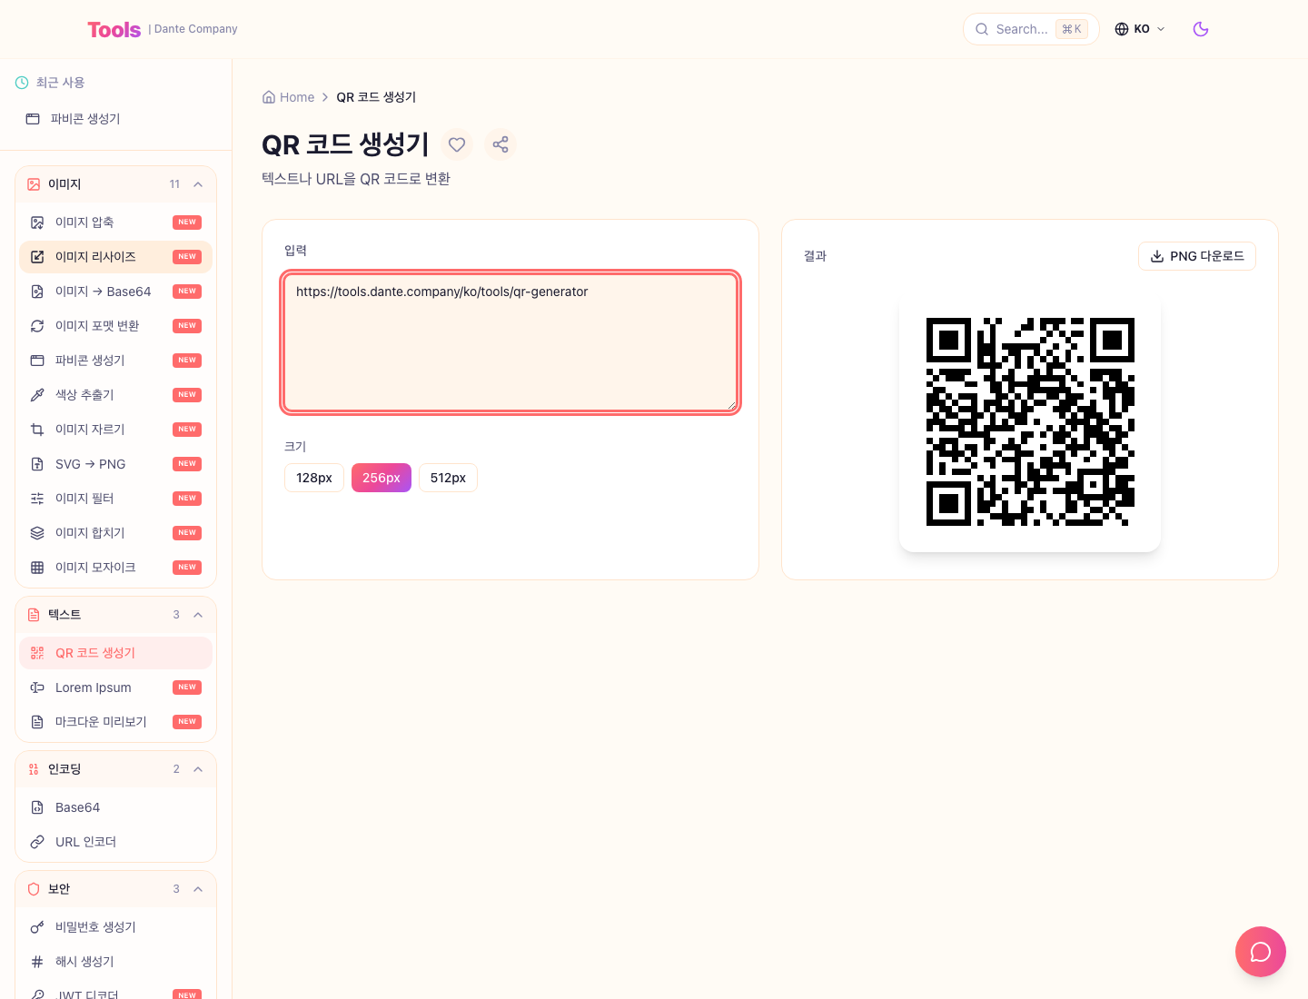Click the Base64 file icon
This screenshot has width=1308, height=999.
click(37, 807)
